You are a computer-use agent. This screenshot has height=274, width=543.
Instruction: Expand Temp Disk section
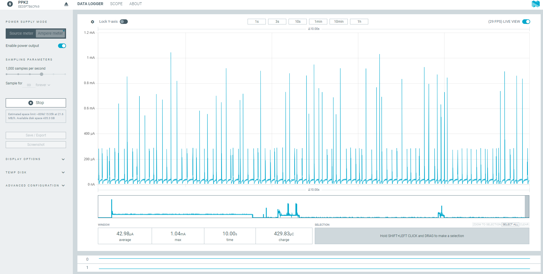point(36,173)
